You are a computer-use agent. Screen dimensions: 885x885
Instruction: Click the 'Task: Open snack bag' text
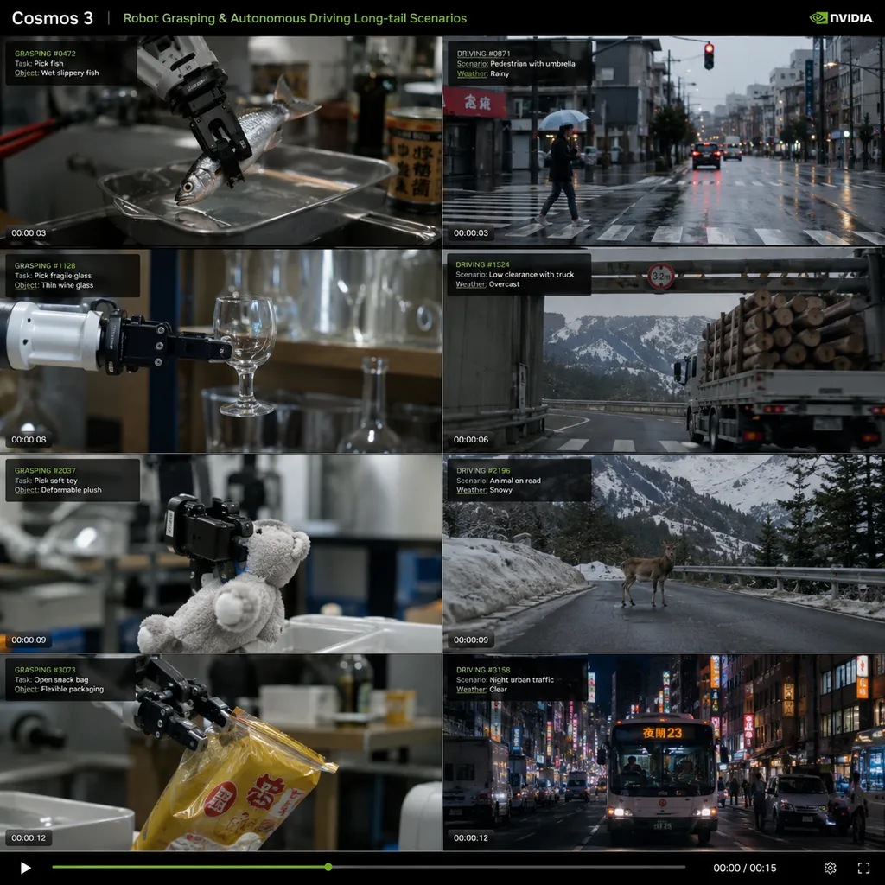[51, 679]
